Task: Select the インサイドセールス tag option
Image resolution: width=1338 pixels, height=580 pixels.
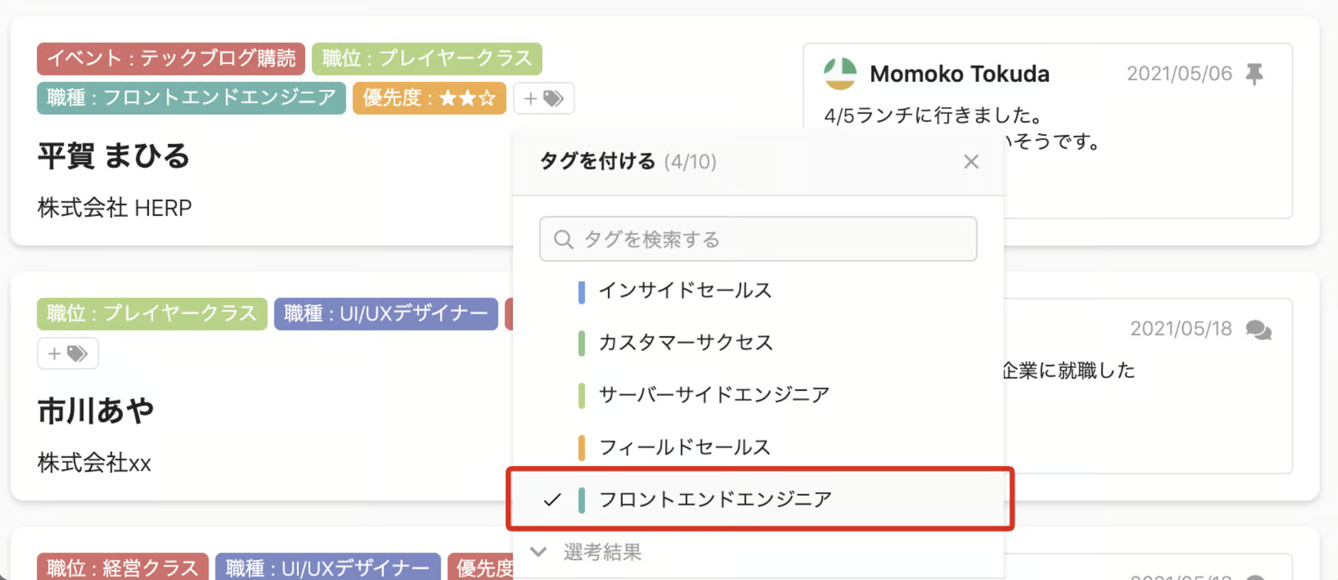Action: point(684,291)
